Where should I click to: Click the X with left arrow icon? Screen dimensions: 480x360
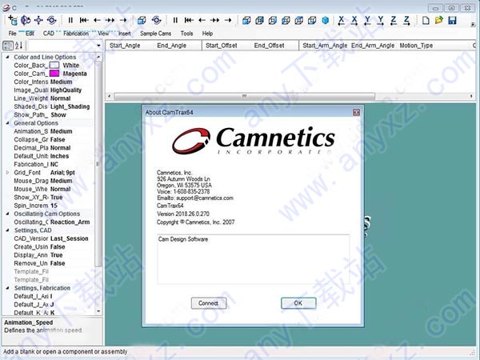[341, 21]
